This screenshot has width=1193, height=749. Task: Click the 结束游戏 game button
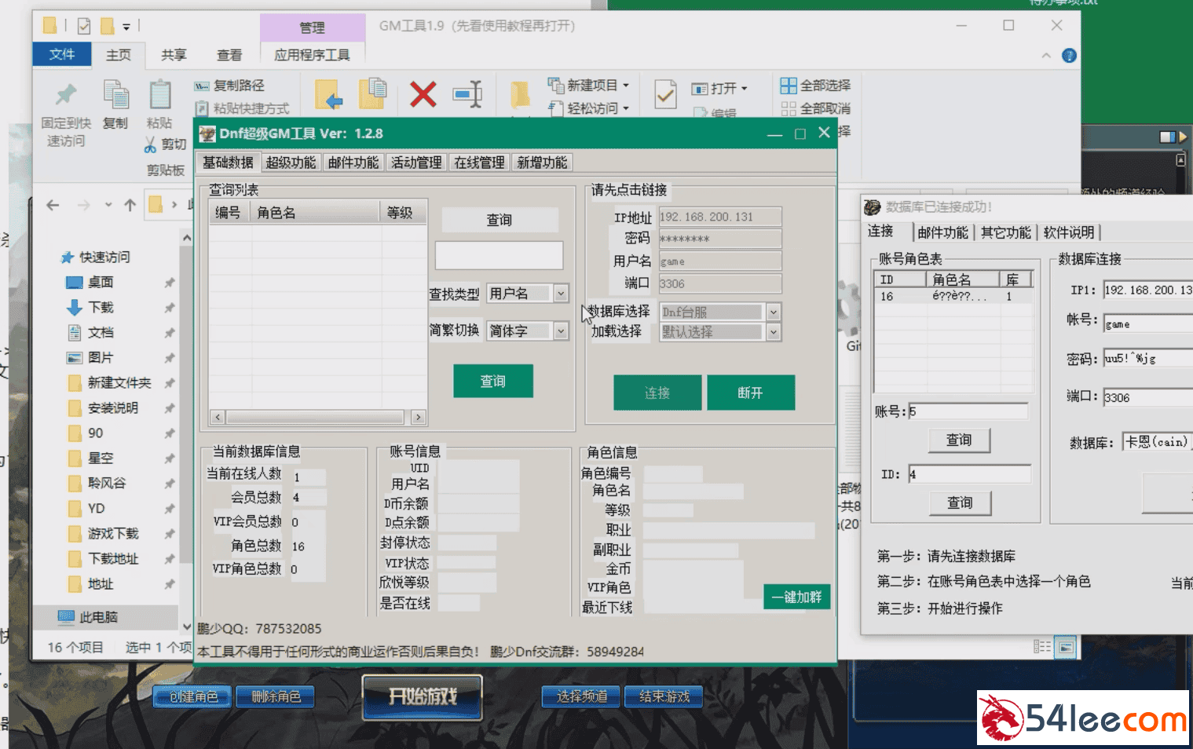coord(664,696)
